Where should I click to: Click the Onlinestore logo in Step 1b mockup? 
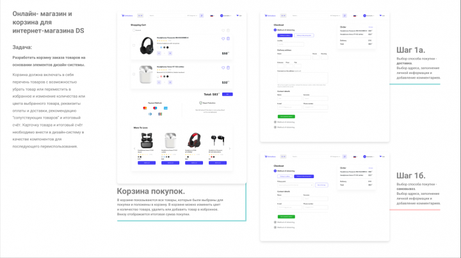pos(270,156)
